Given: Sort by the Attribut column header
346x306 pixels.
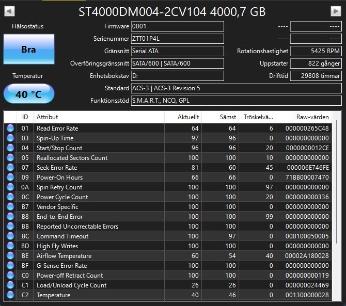Looking at the screenshot, I should (99, 117).
